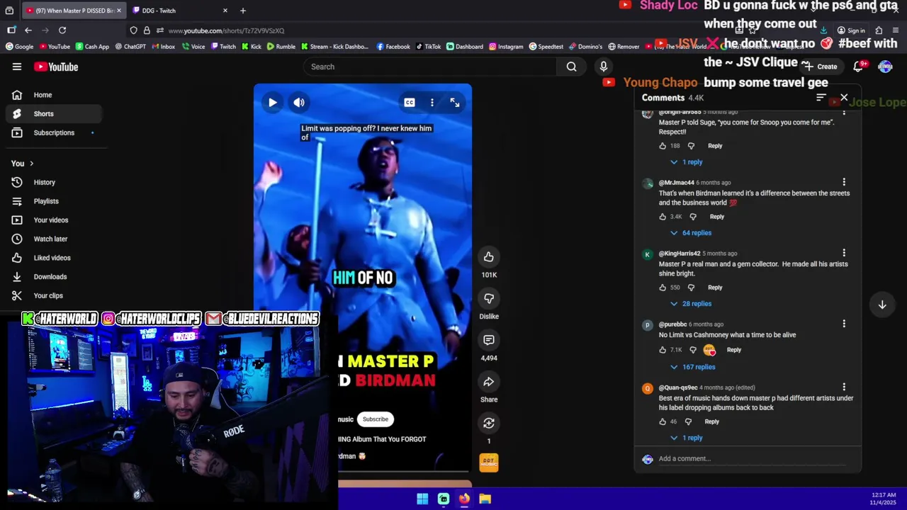The image size is (907, 510).
Task: Click the remix icon
Action: pyautogui.click(x=489, y=423)
